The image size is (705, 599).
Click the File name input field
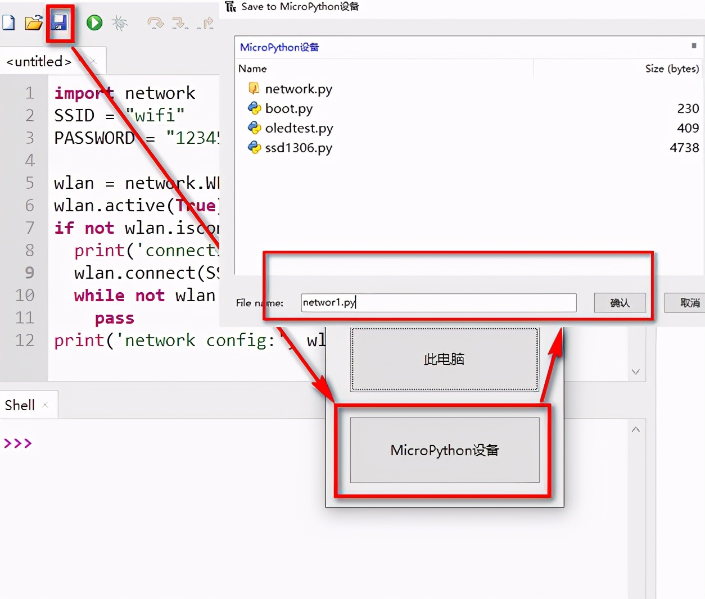438,302
